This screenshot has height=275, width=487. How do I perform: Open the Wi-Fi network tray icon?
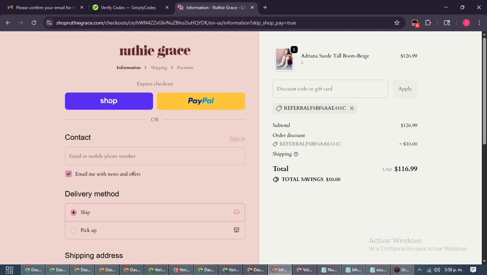pyautogui.click(x=429, y=270)
